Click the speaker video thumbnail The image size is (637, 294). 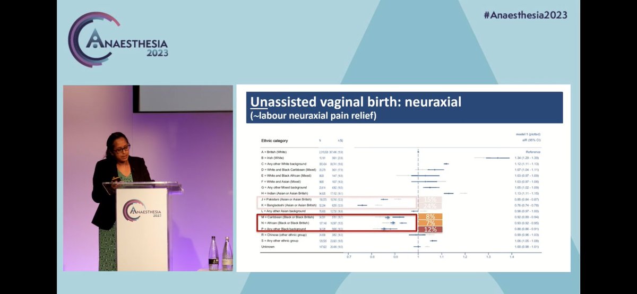pos(148,178)
